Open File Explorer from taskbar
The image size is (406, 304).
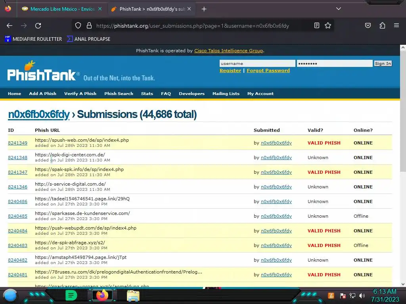[133, 296]
